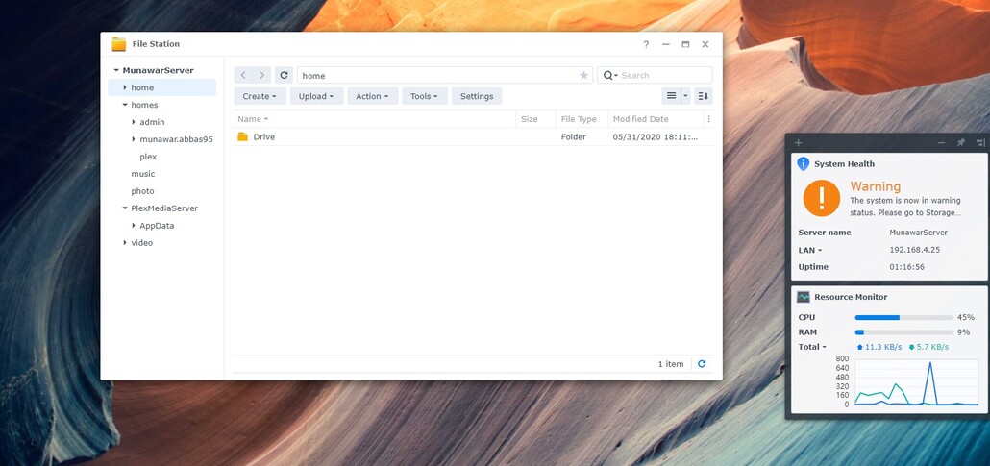Expand the home folder arrow
Image resolution: width=990 pixels, height=466 pixels.
click(x=125, y=87)
